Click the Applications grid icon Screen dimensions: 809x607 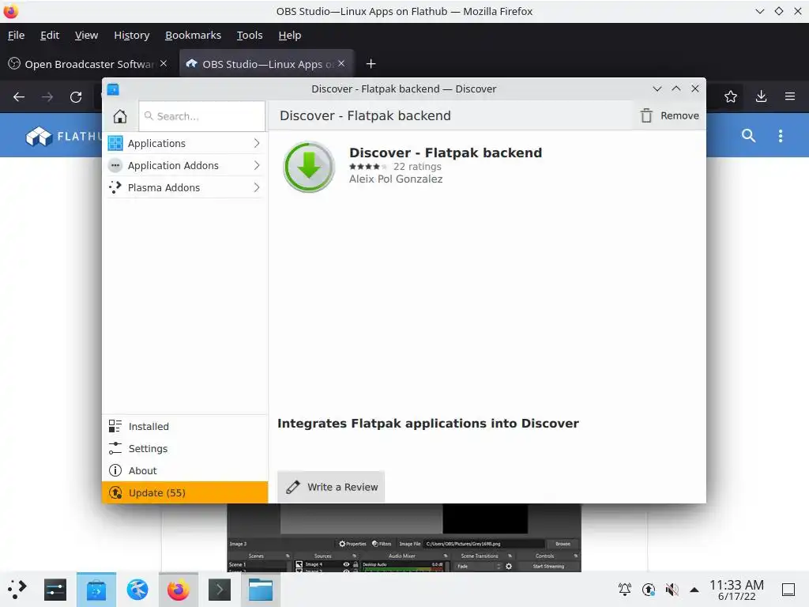(x=115, y=144)
